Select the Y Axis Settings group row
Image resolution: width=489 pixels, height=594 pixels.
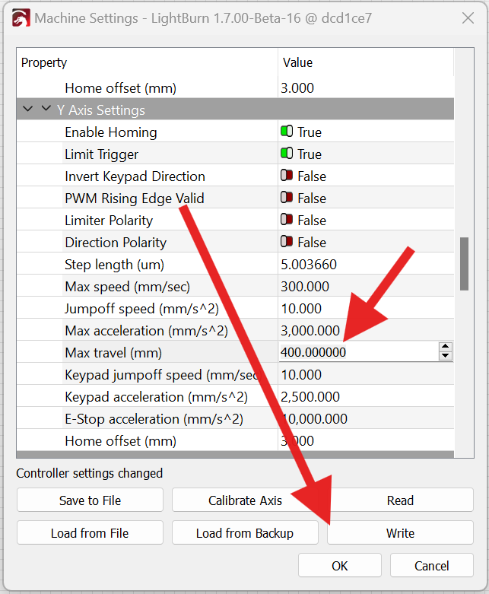pyautogui.click(x=235, y=110)
